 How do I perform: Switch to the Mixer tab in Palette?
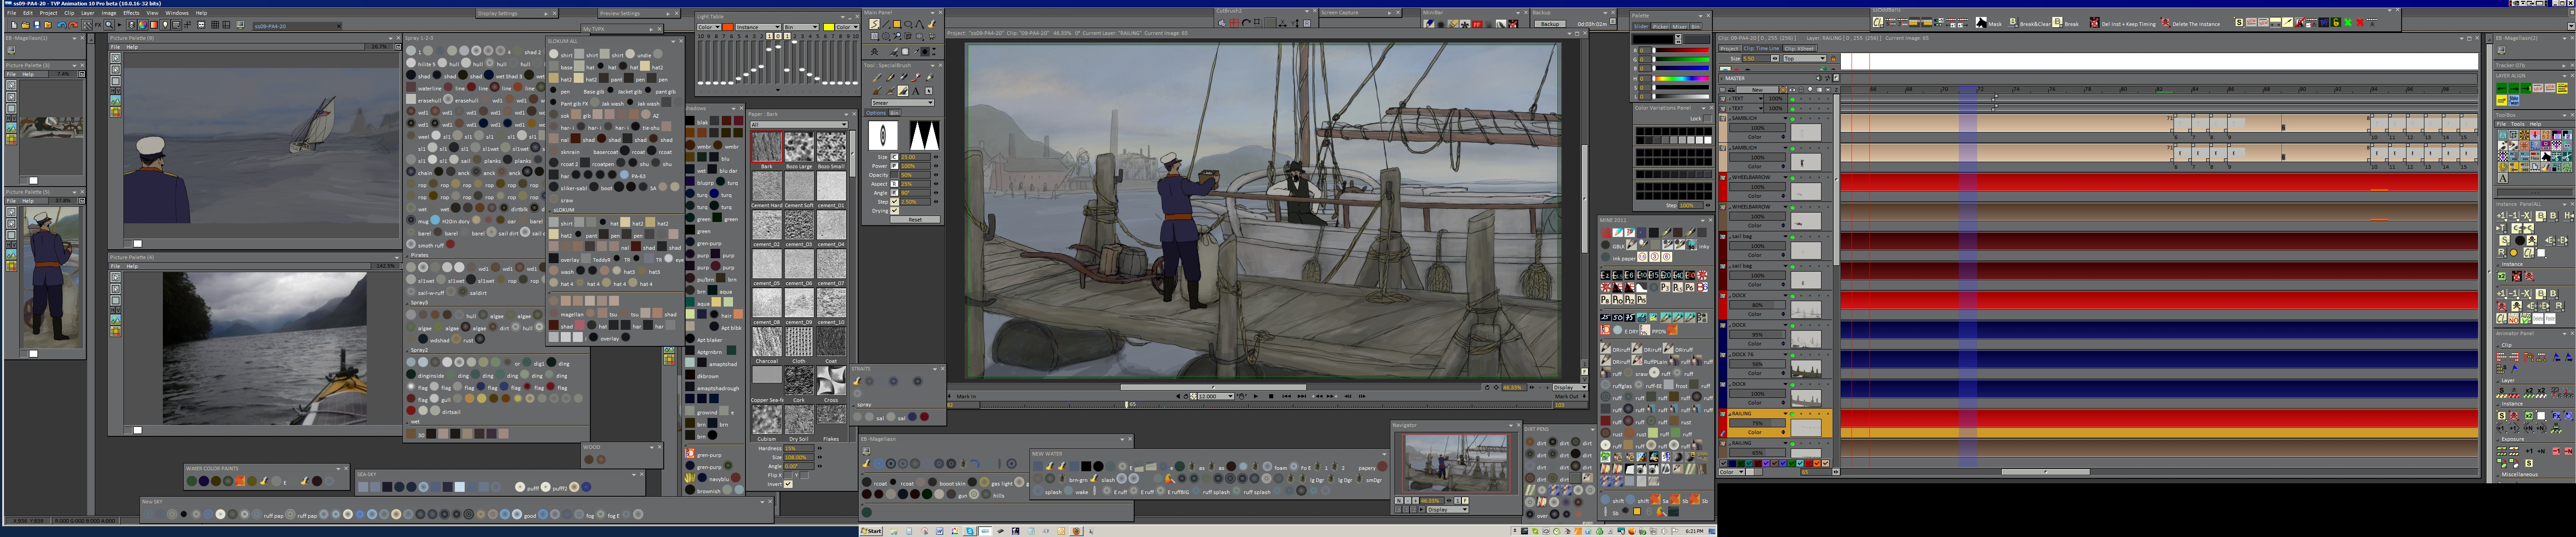click(x=1680, y=27)
